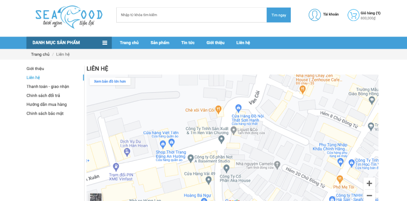The image size is (407, 201).
Task: Click the Trạm đổi PIN Vinfast pin
Action: coord(116,167)
